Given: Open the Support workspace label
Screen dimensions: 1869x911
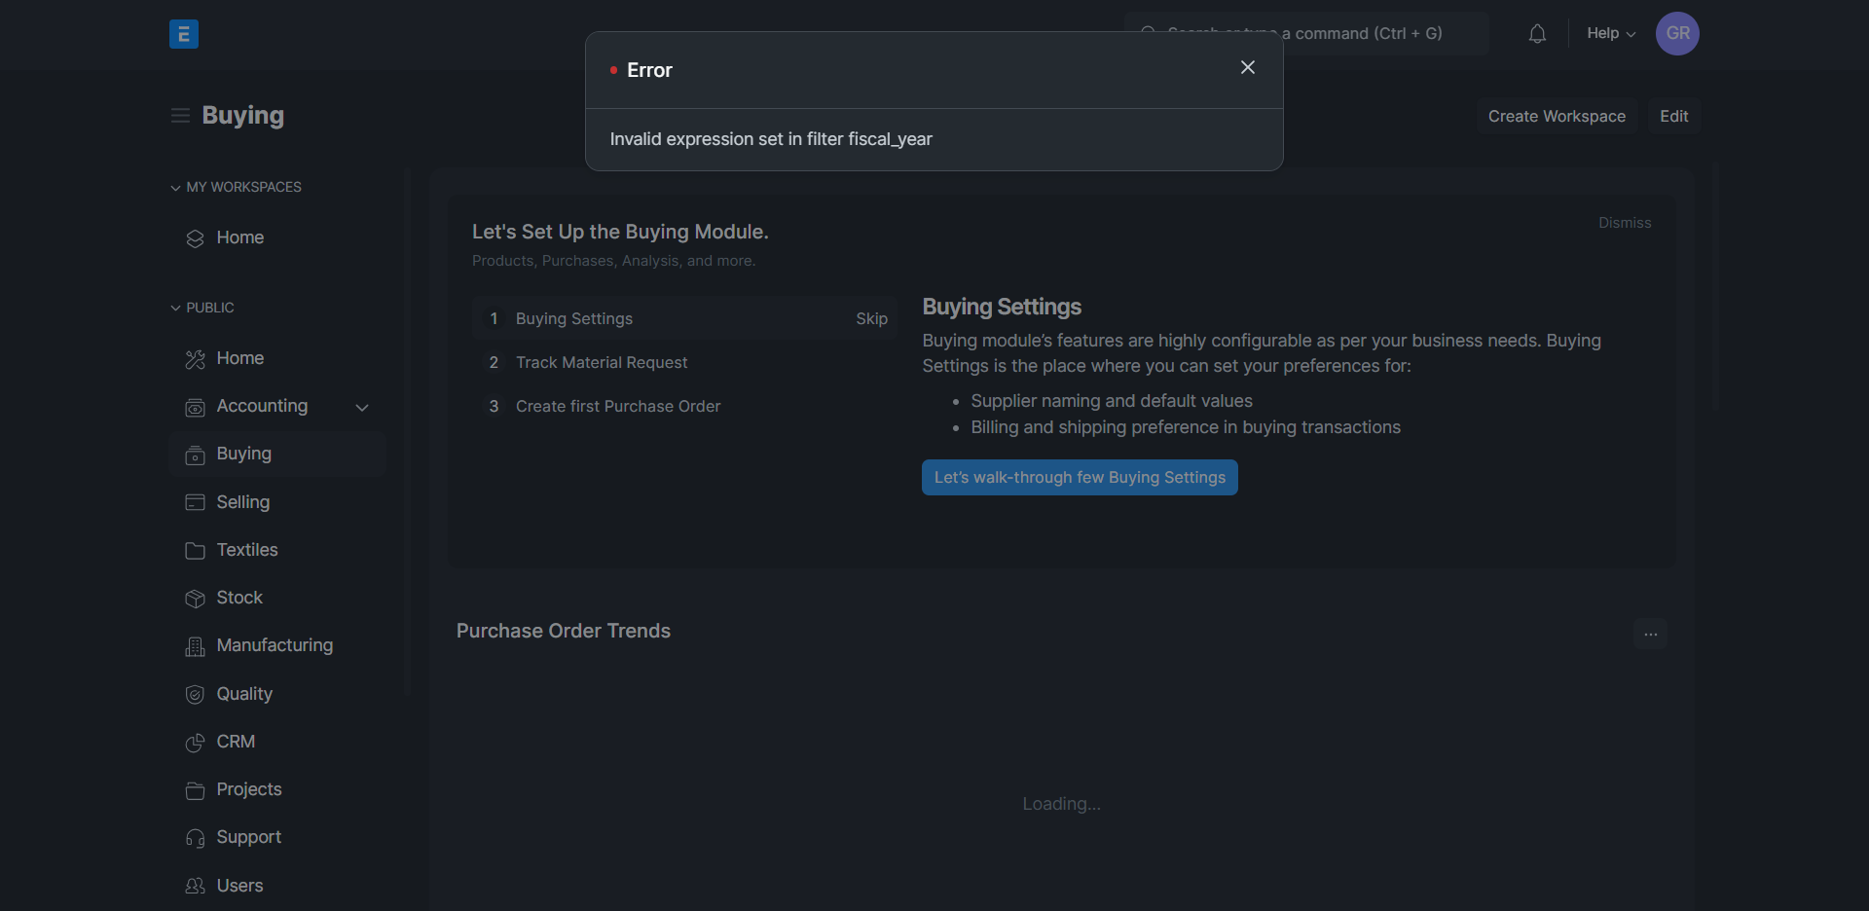Looking at the screenshot, I should point(249,837).
